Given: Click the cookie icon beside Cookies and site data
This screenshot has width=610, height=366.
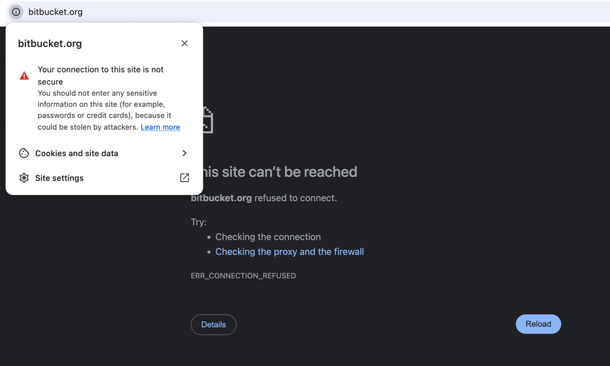Looking at the screenshot, I should coord(24,153).
